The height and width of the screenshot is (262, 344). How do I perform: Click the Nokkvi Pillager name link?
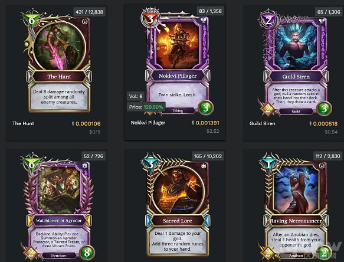148,123
